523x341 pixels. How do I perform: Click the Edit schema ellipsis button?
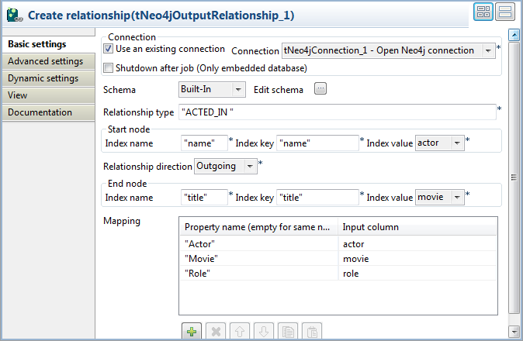320,89
